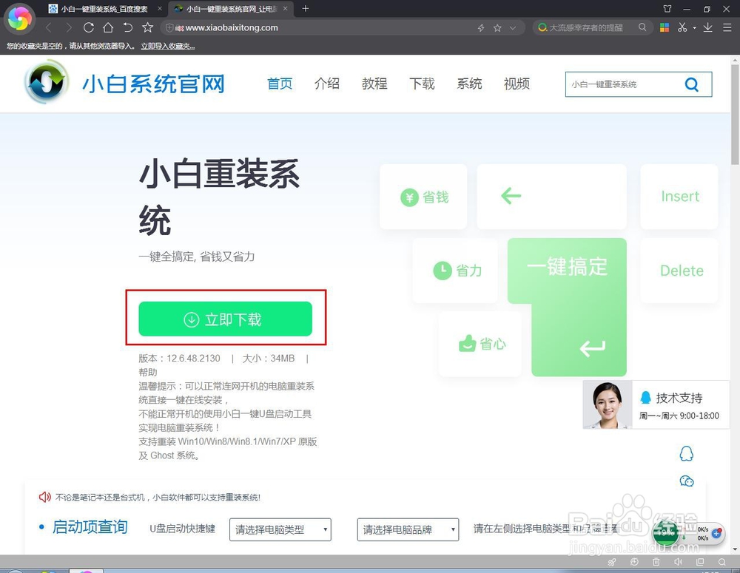
Task: Click the green 立即下载 button
Action: 226,319
